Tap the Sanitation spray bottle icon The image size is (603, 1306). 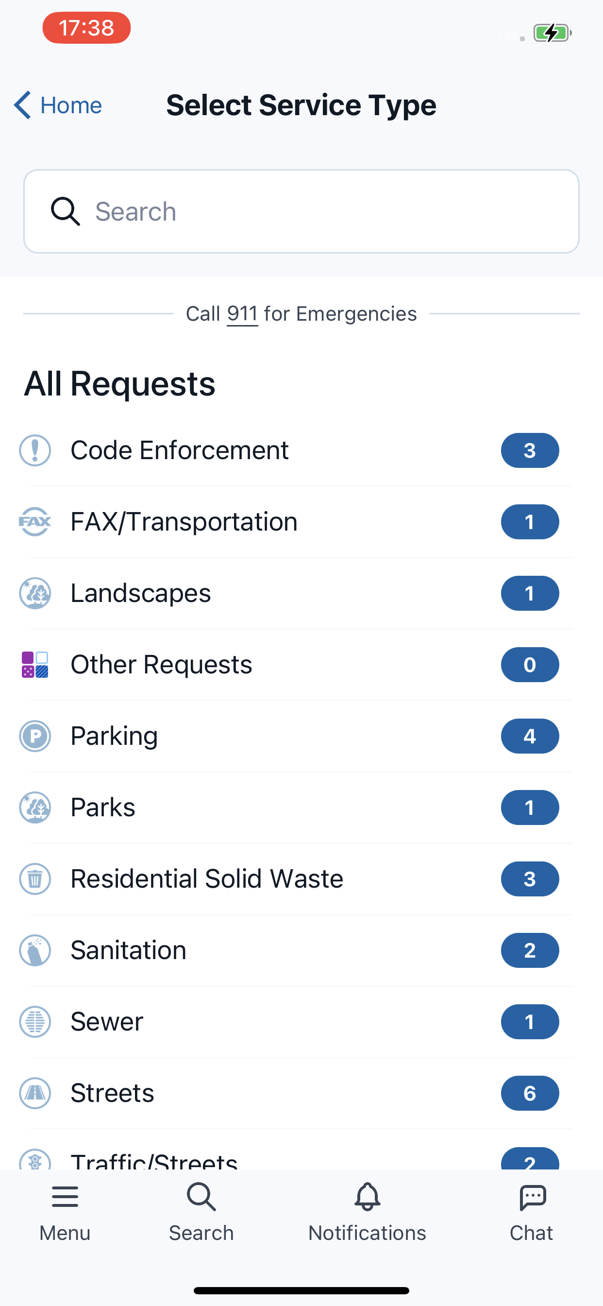click(35, 950)
